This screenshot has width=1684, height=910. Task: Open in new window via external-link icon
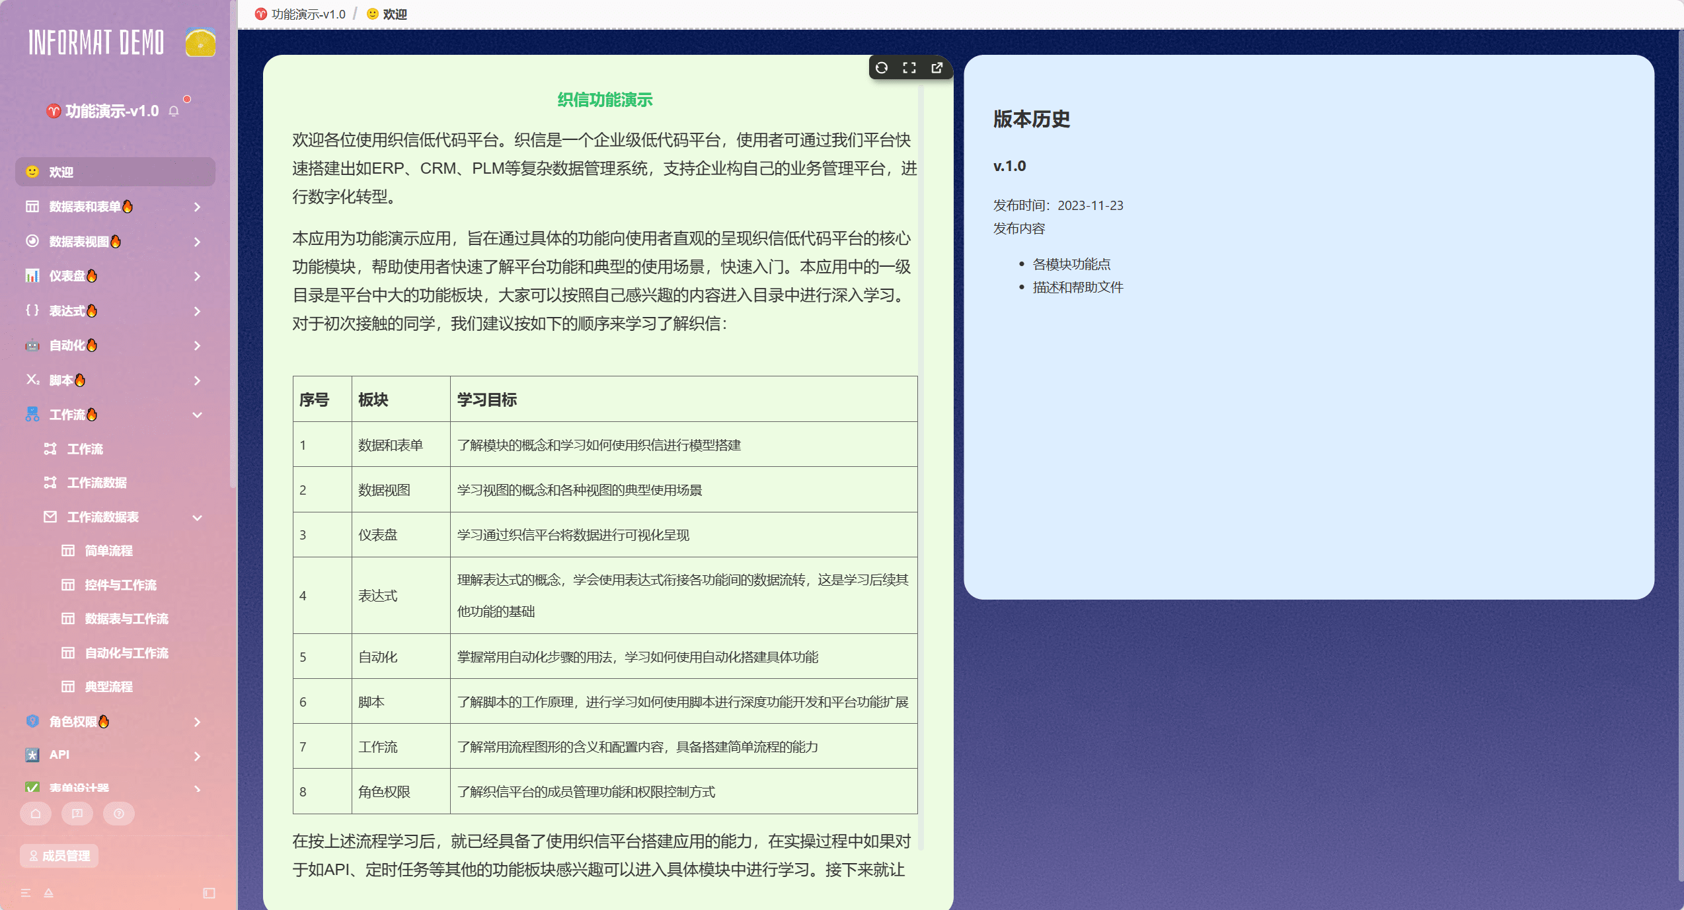point(937,68)
